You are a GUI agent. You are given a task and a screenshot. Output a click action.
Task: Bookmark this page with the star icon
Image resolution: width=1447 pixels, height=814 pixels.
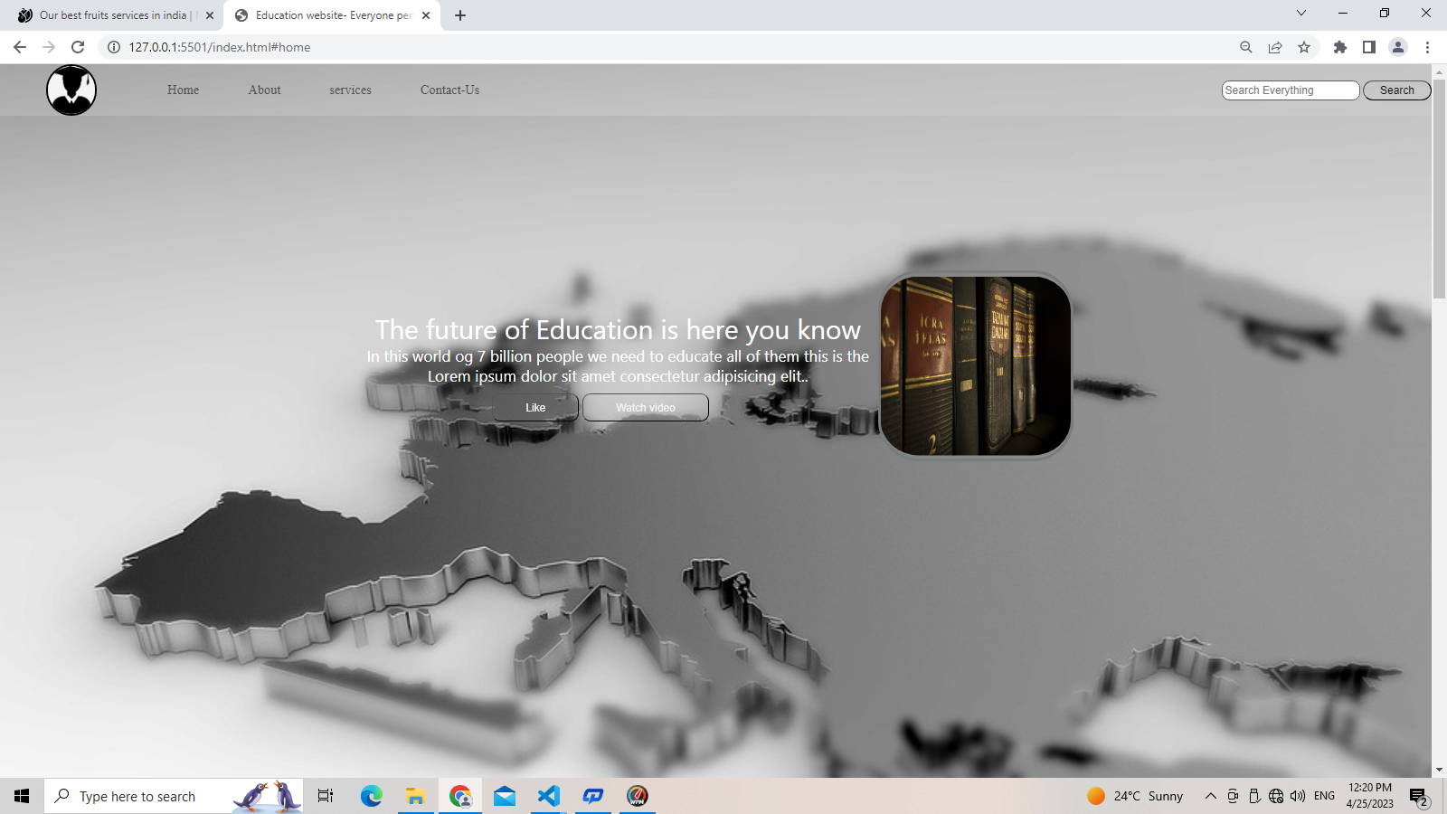click(1303, 47)
